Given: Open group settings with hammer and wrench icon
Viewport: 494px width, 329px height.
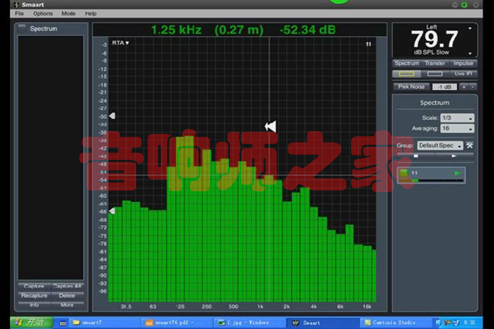Looking at the screenshot, I should coord(470,145).
